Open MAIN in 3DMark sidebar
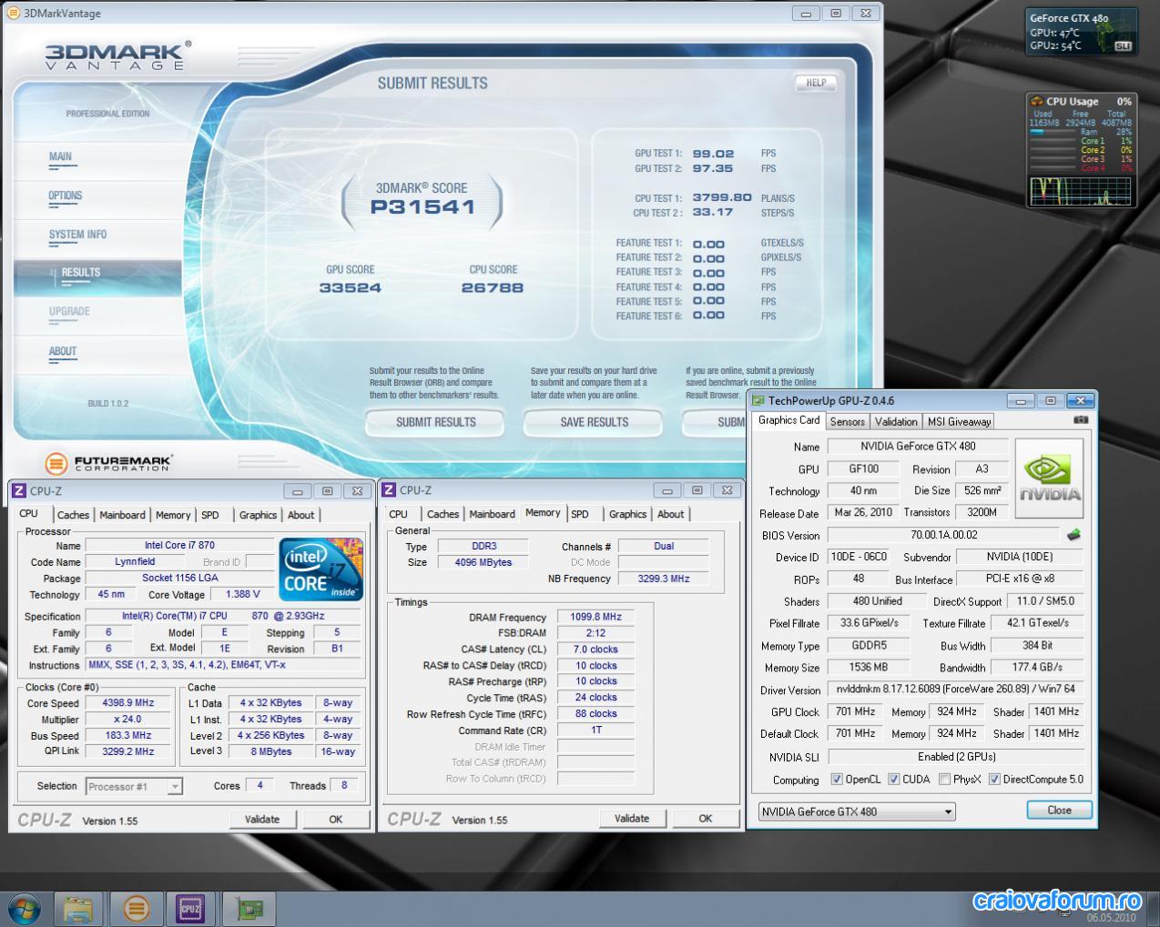Screen dimensions: 1160x927 pyautogui.click(x=60, y=156)
